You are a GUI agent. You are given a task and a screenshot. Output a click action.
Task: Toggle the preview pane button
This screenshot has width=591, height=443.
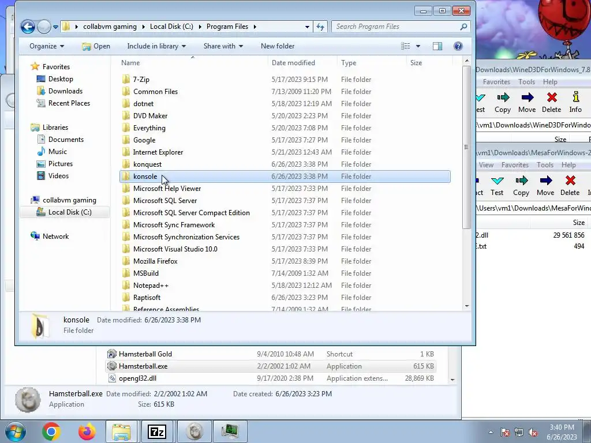(437, 46)
